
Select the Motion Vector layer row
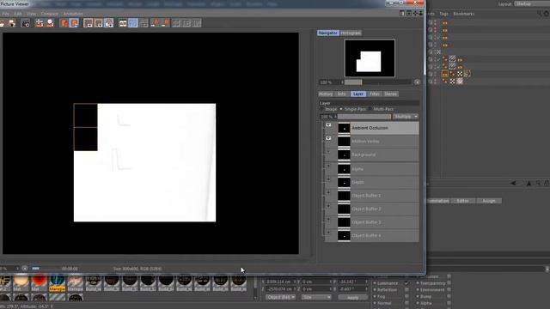point(371,141)
